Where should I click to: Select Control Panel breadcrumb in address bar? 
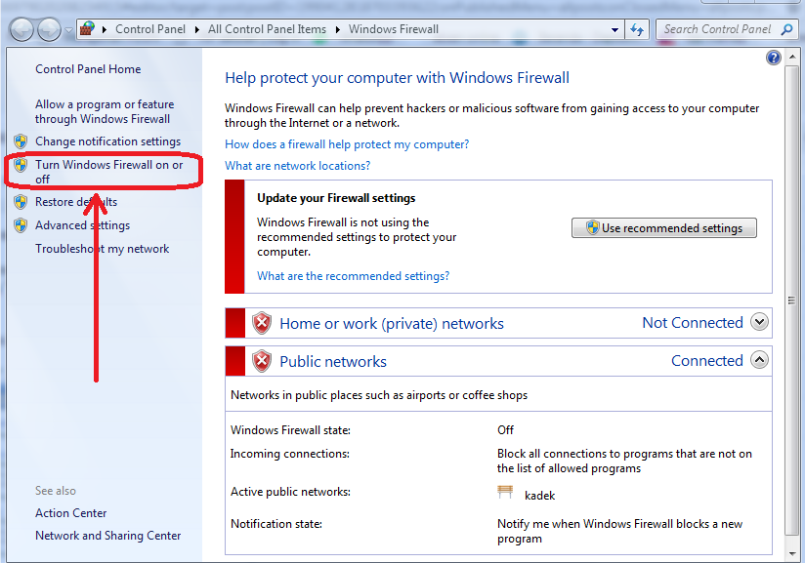point(149,29)
